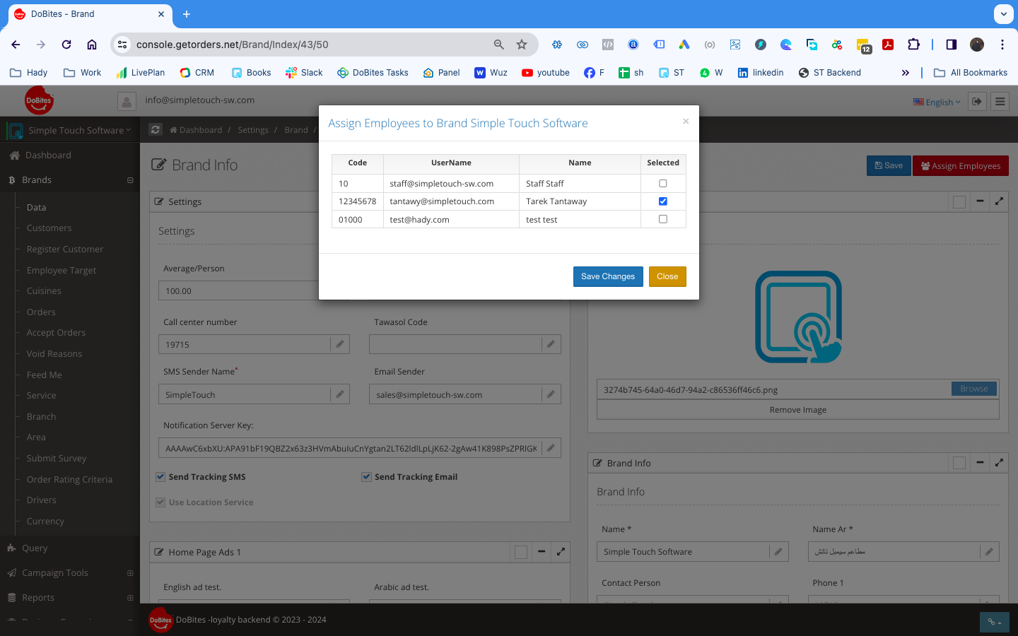Screen dimensions: 1018x636
Task: Open the Simple Touch Software brand dropdown
Action: tap(69, 131)
